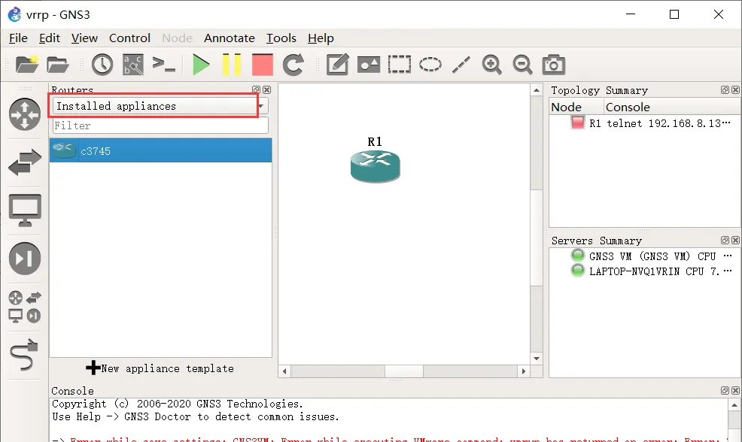Close the Routers panel

pyautogui.click(x=267, y=89)
